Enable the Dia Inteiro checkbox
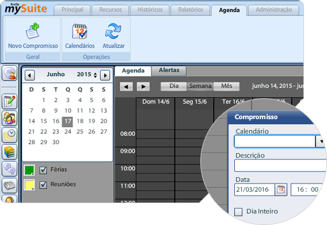327x225 pixels. click(x=238, y=212)
